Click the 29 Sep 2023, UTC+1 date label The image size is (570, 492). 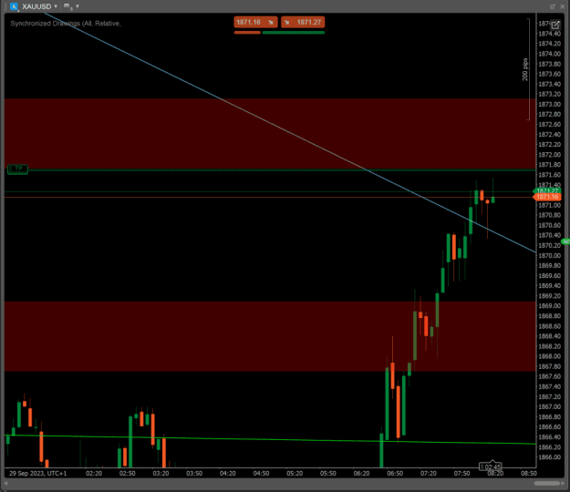[37, 473]
